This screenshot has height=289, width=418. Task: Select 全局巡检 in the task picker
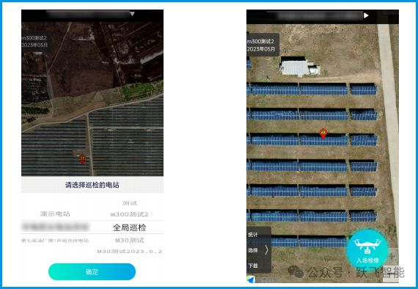pyautogui.click(x=130, y=227)
